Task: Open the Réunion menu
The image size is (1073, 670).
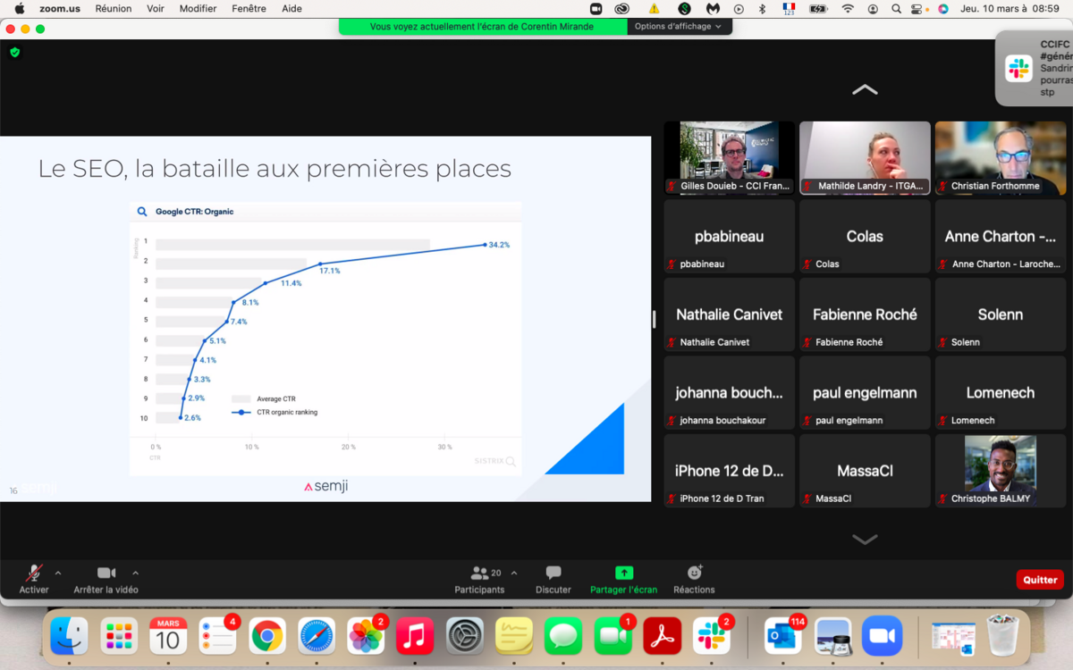Action: coord(113,9)
